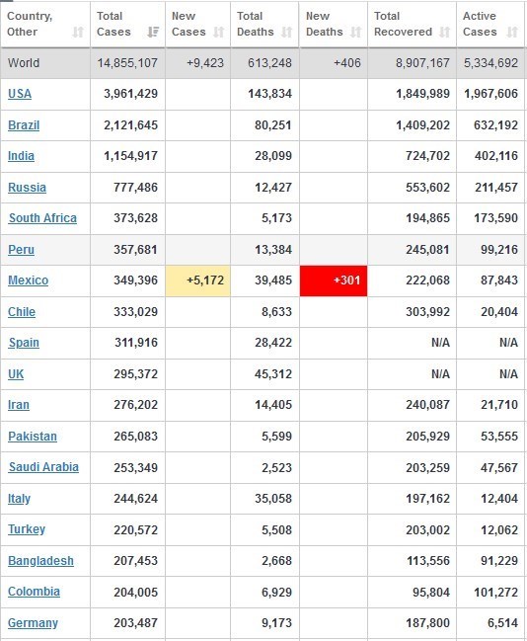527x641 pixels.
Task: Click Mexico's yellow +5,172 new cases cell
Action: [x=197, y=280]
